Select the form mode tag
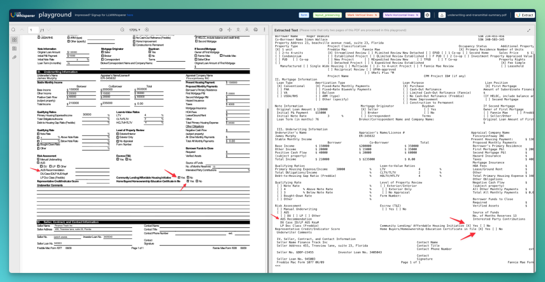This screenshot has height=282, width=545. pyautogui.click(x=304, y=15)
